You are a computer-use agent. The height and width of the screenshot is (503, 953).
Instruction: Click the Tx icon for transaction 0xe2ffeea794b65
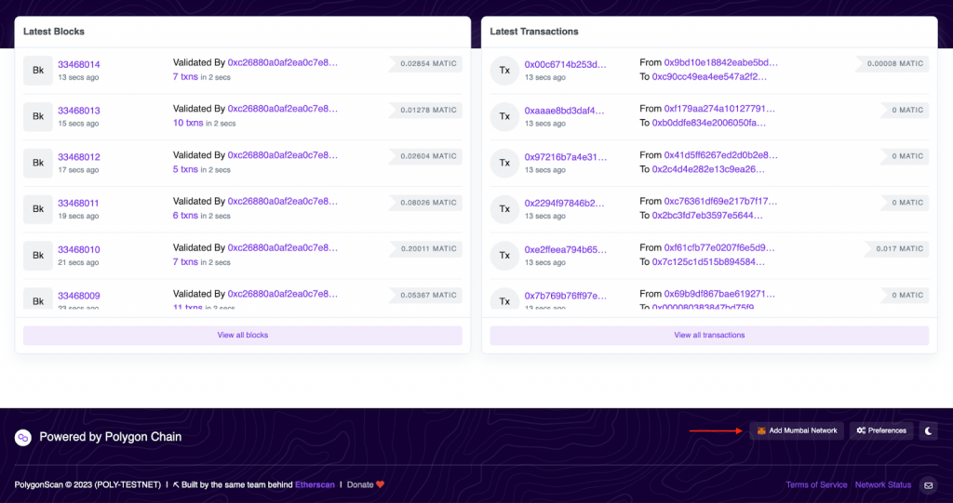(504, 256)
